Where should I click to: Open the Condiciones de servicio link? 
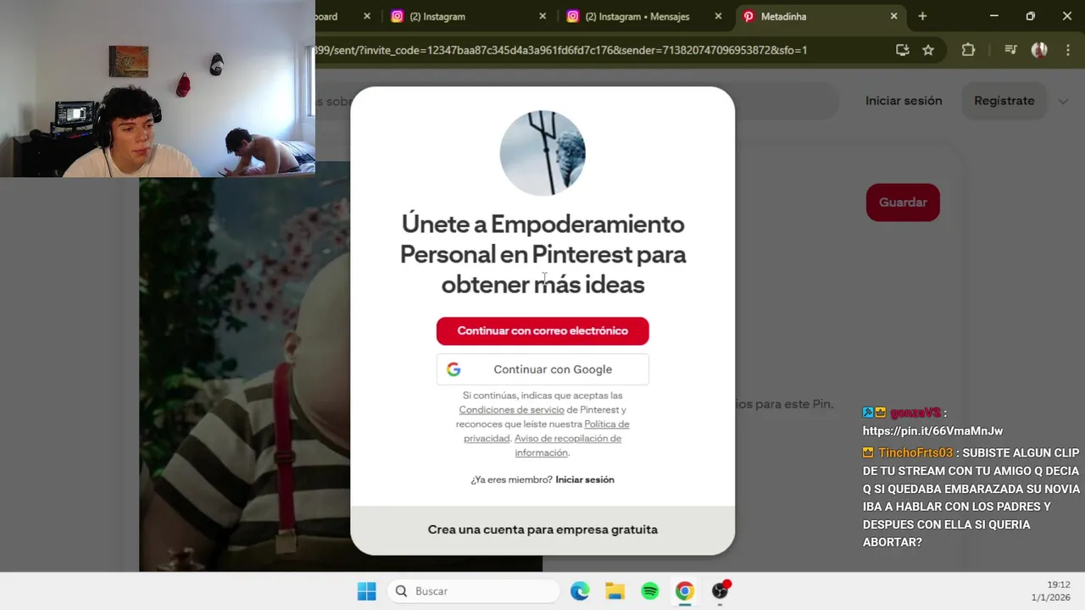(511, 410)
